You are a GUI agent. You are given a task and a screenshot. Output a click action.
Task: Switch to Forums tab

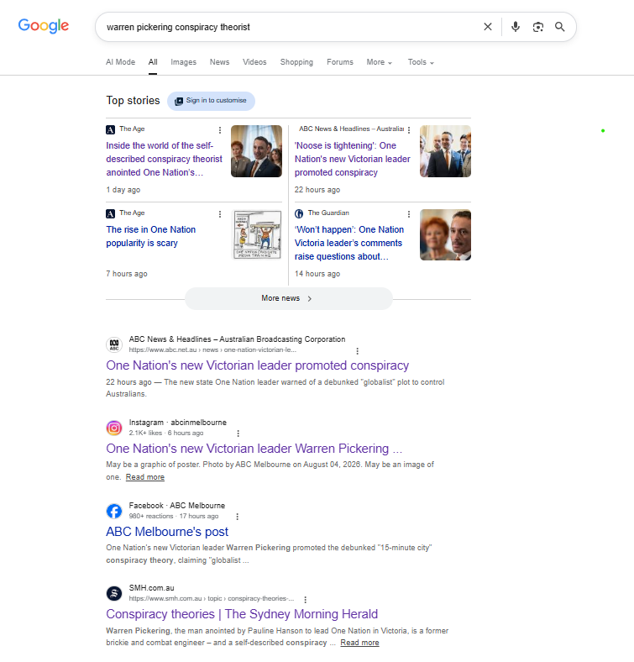tap(340, 62)
